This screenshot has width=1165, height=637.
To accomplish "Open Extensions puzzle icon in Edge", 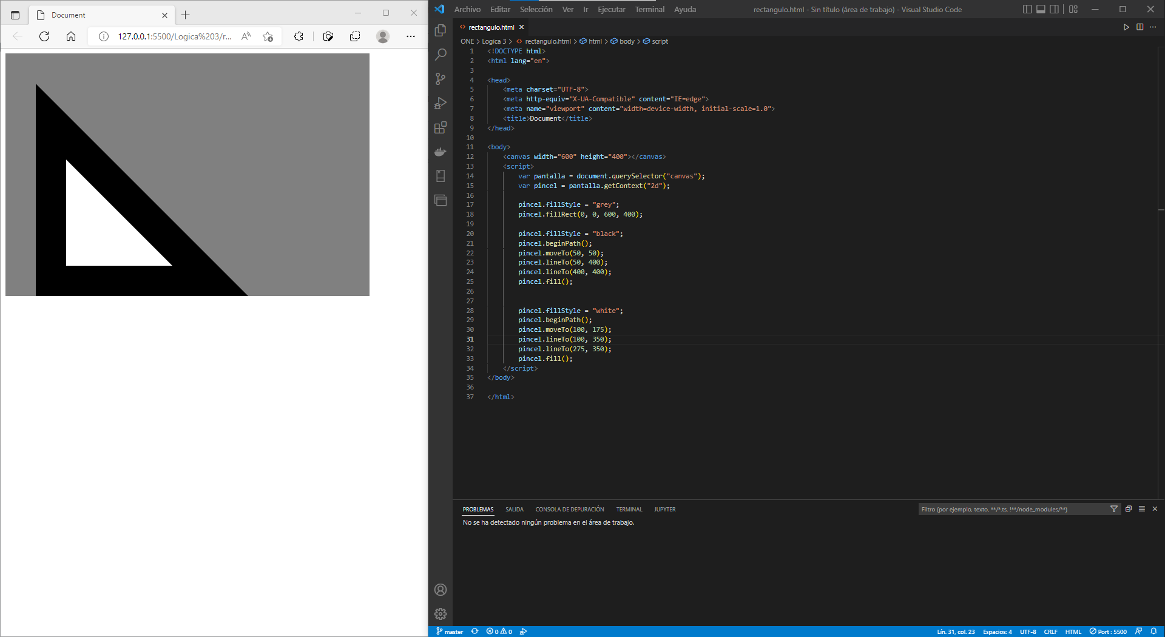I will point(299,36).
